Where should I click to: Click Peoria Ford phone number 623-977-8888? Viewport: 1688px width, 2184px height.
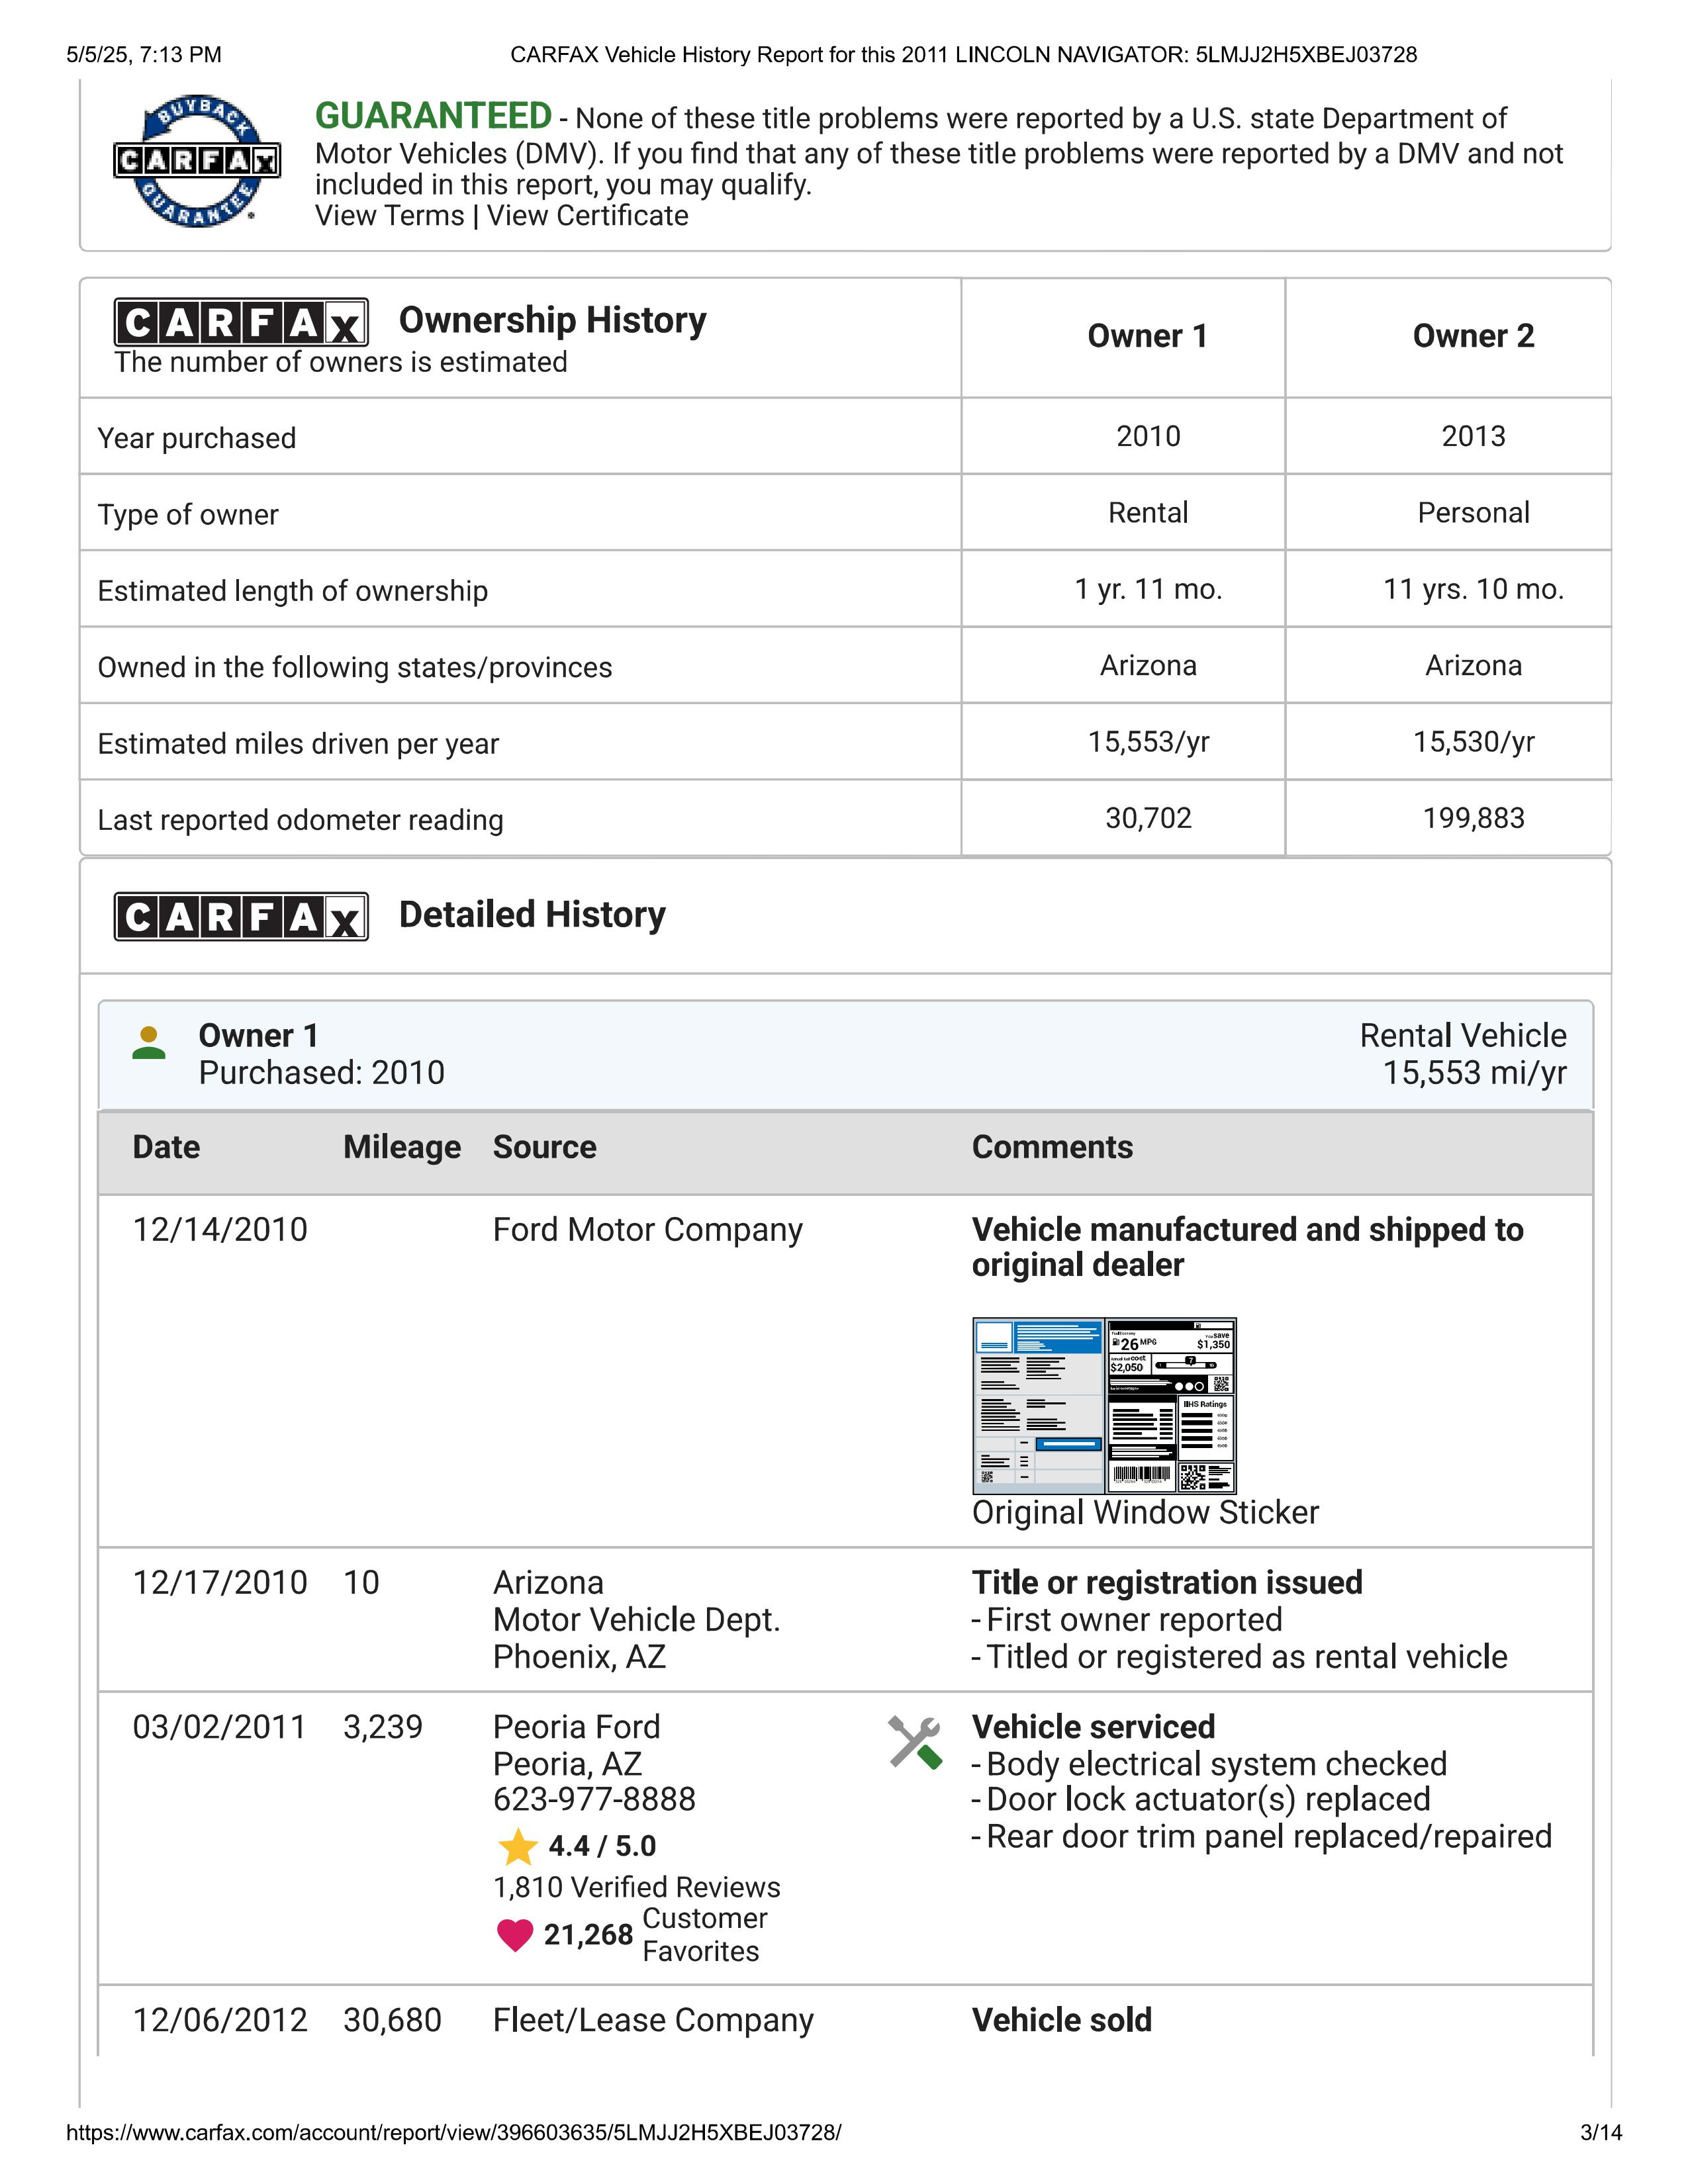[594, 1799]
